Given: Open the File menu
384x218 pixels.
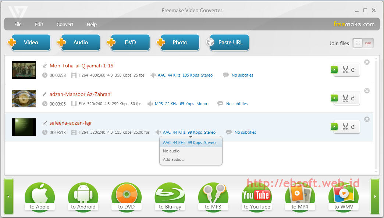Looking at the screenshot, I should [18, 25].
